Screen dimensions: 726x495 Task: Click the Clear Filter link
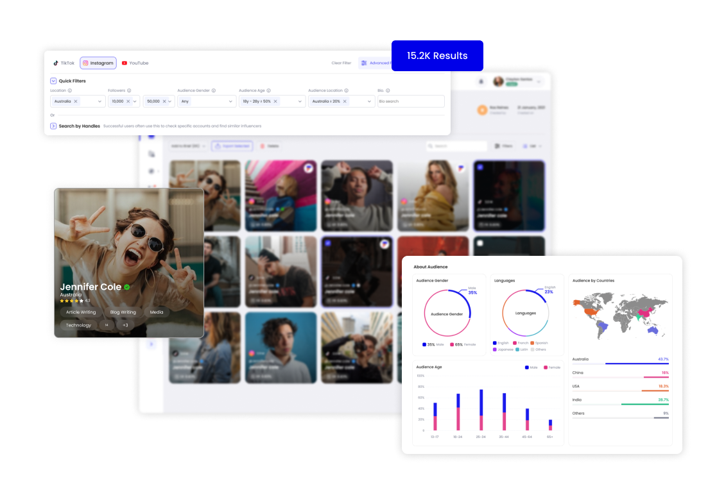tap(341, 63)
